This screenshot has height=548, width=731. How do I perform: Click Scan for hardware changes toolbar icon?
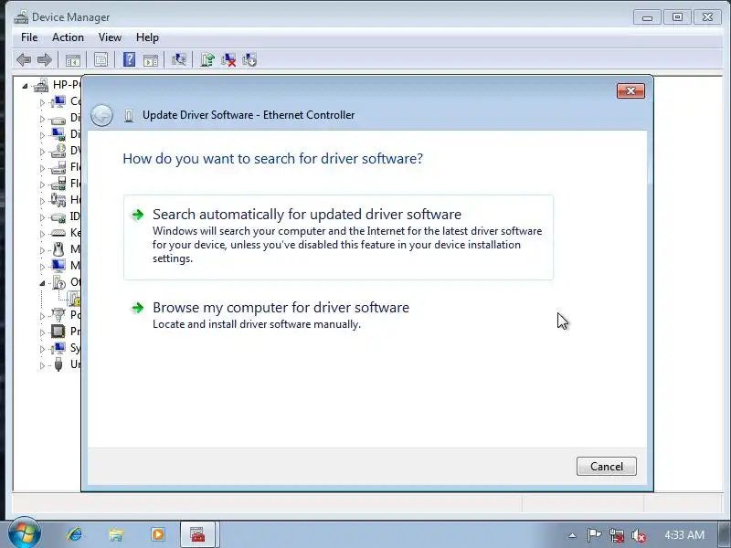click(x=178, y=59)
